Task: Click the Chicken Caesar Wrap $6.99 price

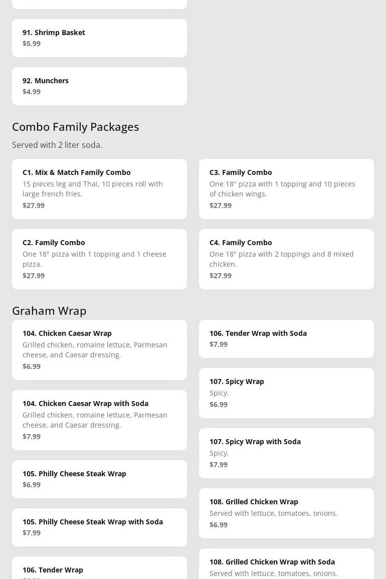Action: pyautogui.click(x=32, y=366)
